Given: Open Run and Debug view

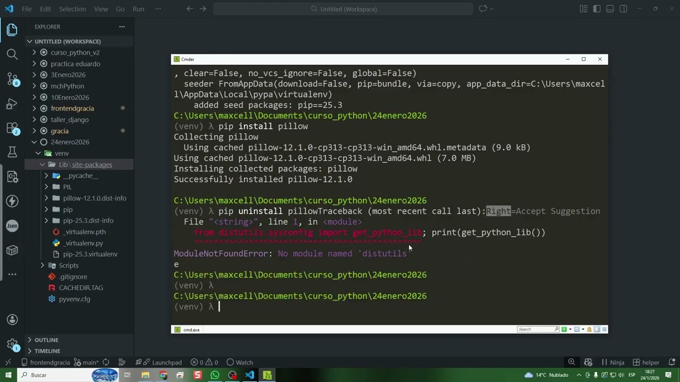Looking at the screenshot, I should 12,103.
